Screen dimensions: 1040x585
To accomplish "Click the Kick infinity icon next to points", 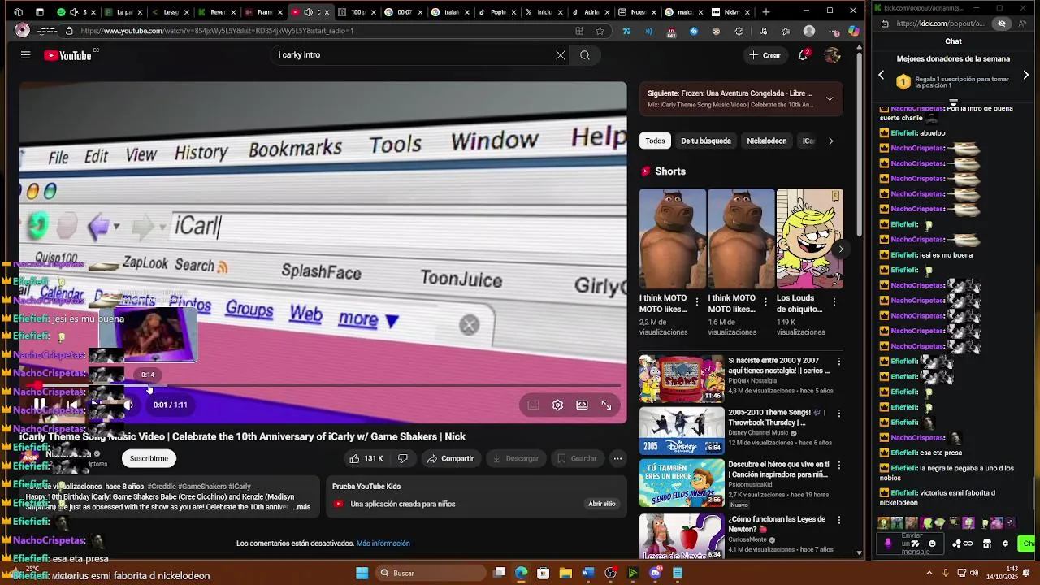I will 968,544.
